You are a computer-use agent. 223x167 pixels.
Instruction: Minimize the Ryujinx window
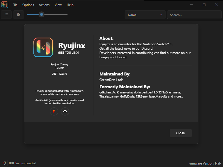(x=192, y=5)
